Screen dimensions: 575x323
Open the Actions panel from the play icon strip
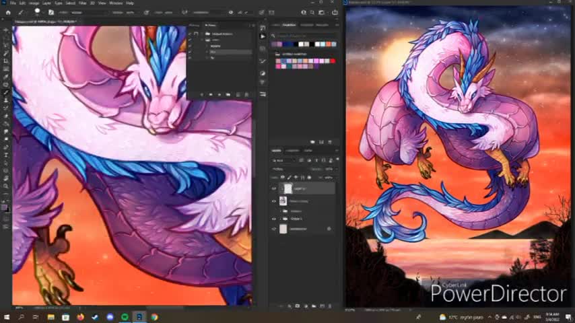pos(263,36)
